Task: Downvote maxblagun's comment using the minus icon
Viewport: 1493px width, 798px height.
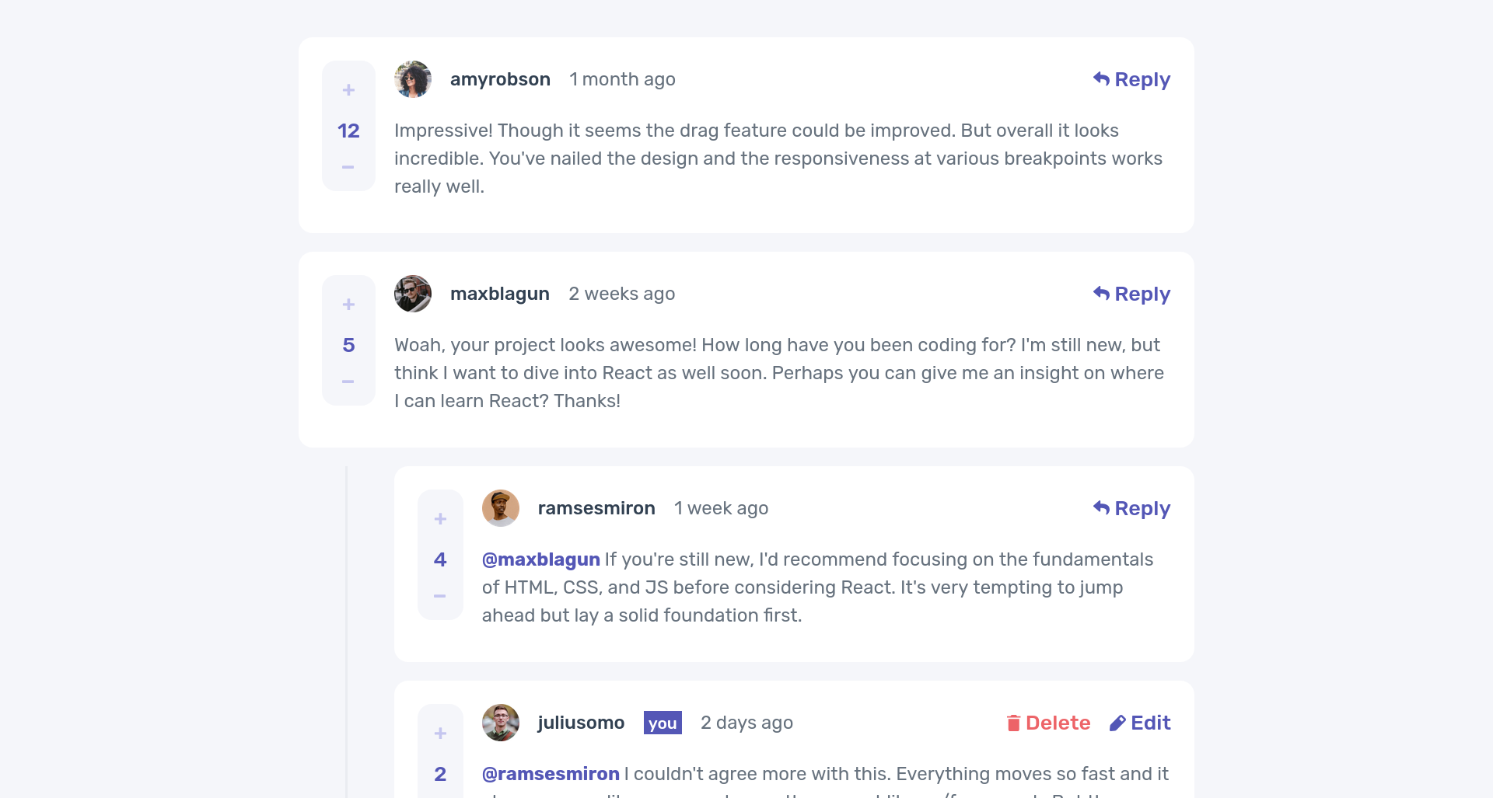Action: point(348,382)
